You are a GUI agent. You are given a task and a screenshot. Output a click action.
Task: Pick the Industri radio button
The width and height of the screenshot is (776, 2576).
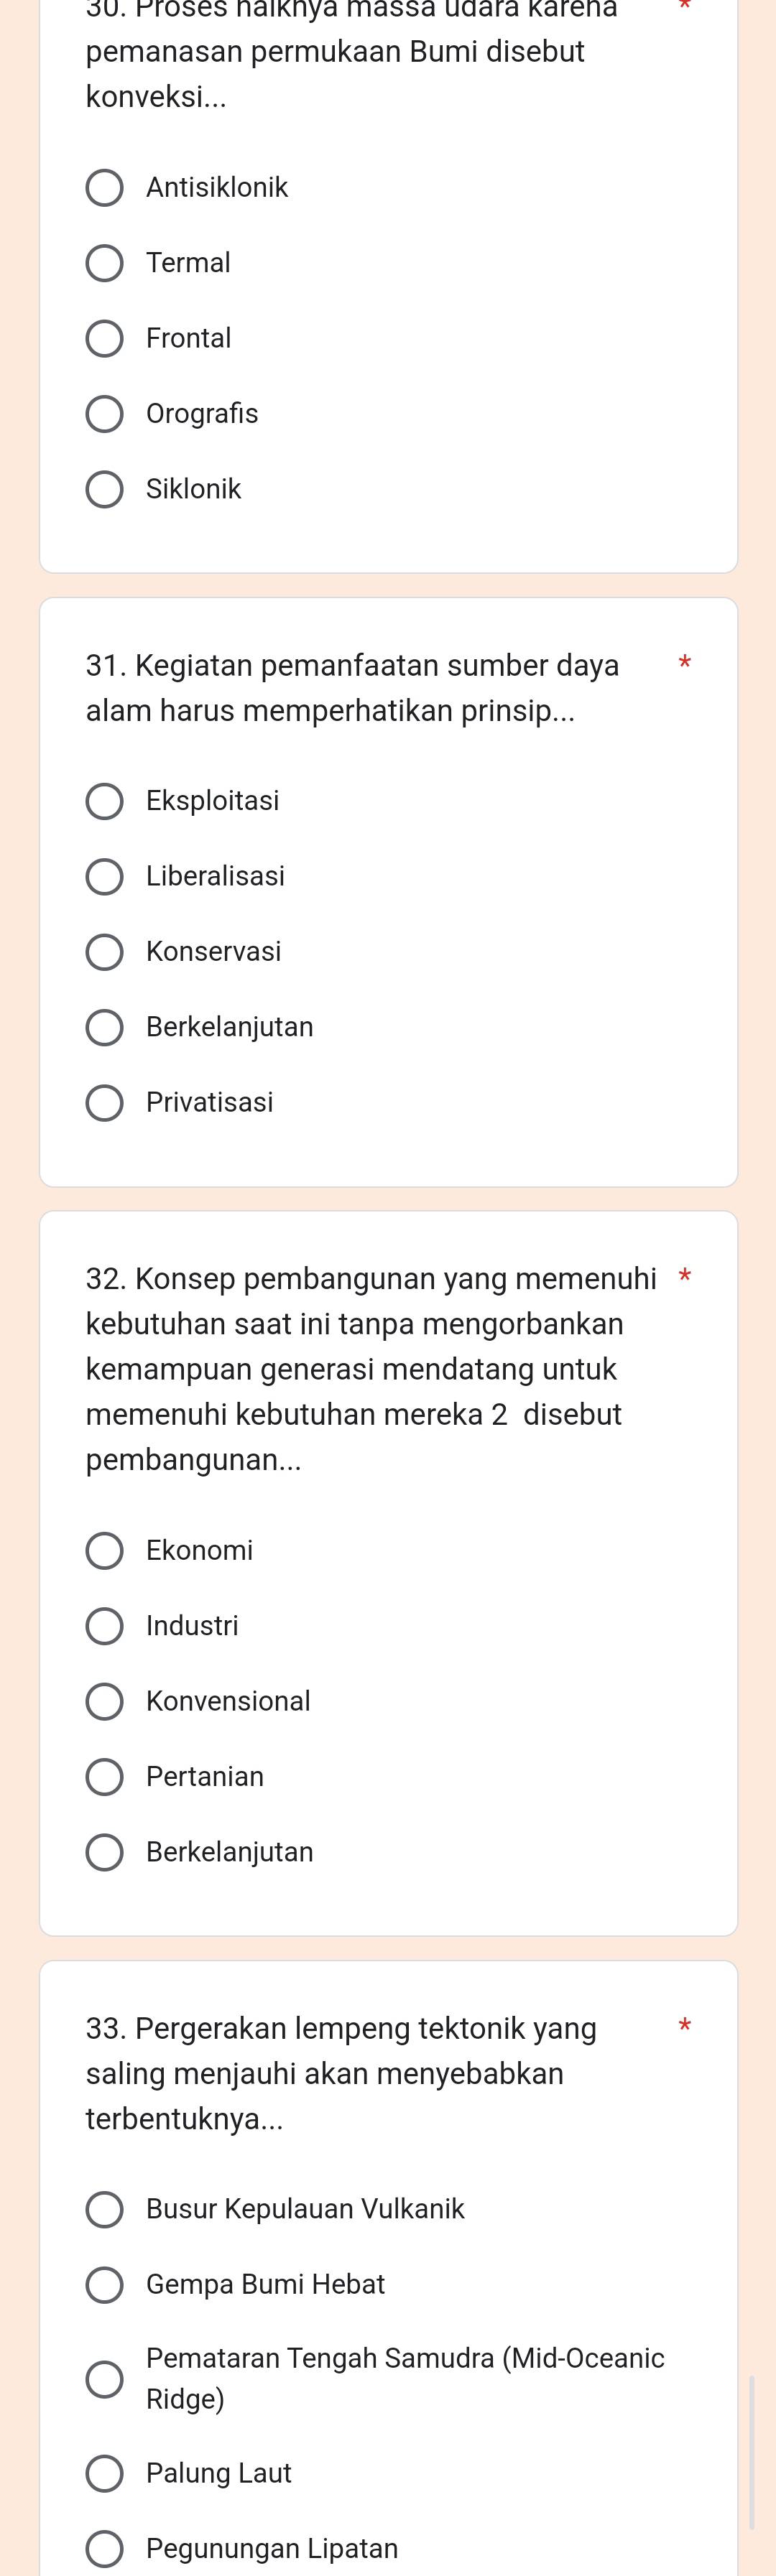pyautogui.click(x=104, y=1626)
